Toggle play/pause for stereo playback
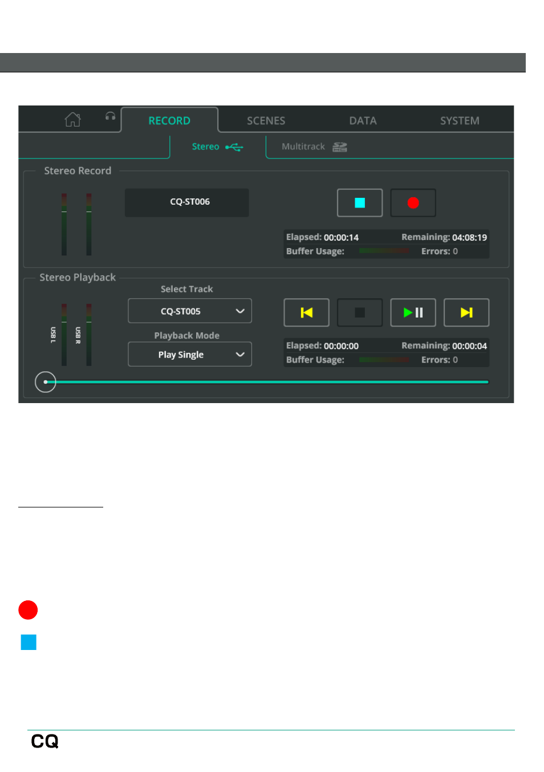The height and width of the screenshot is (772, 544). coord(413,312)
